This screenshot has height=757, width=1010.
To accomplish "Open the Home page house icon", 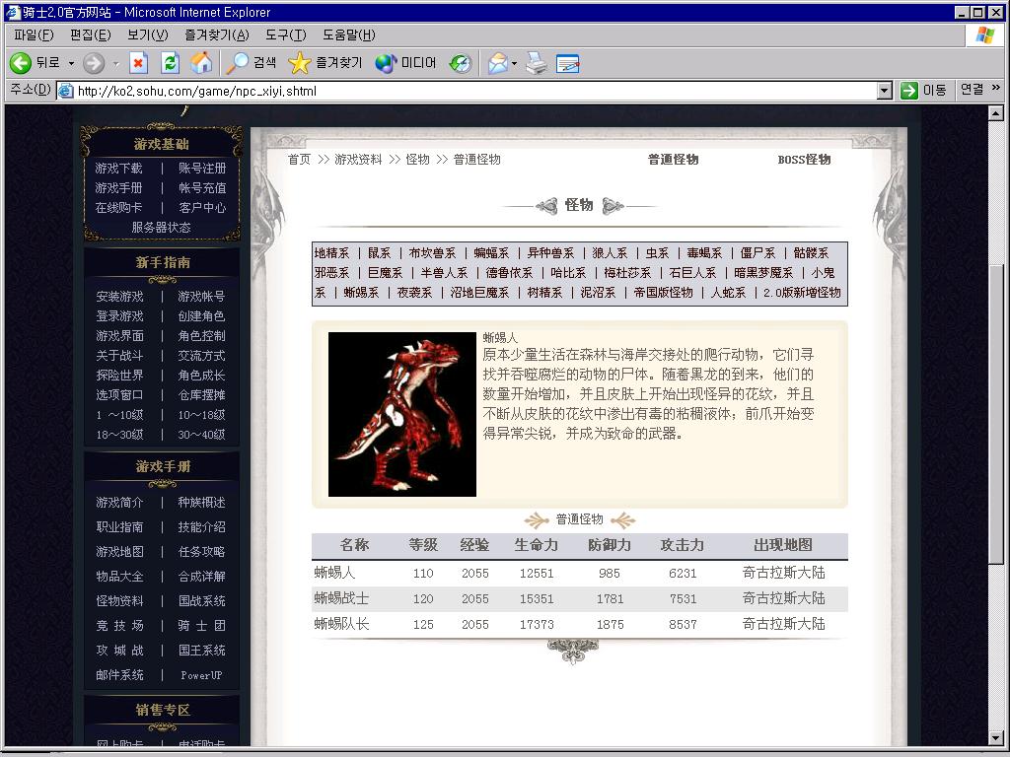I will pos(201,63).
